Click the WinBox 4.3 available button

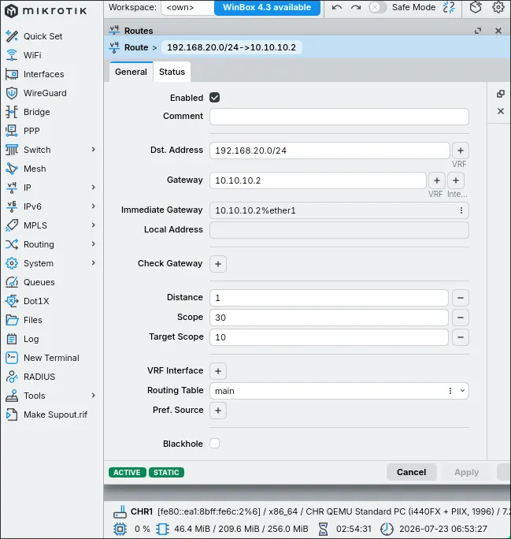267,7
